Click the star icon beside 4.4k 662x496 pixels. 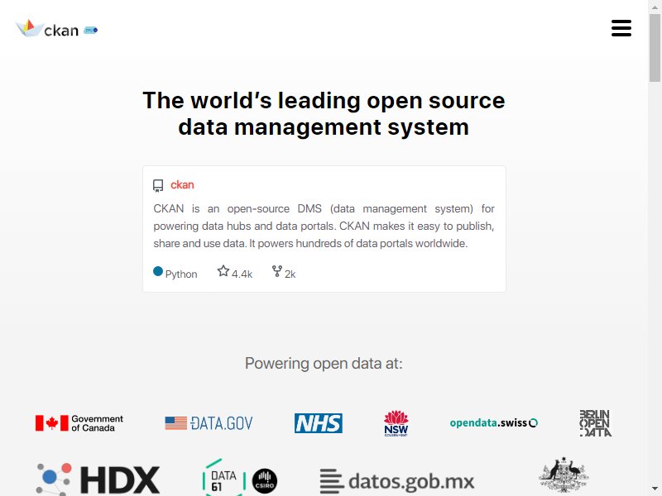pyautogui.click(x=223, y=271)
